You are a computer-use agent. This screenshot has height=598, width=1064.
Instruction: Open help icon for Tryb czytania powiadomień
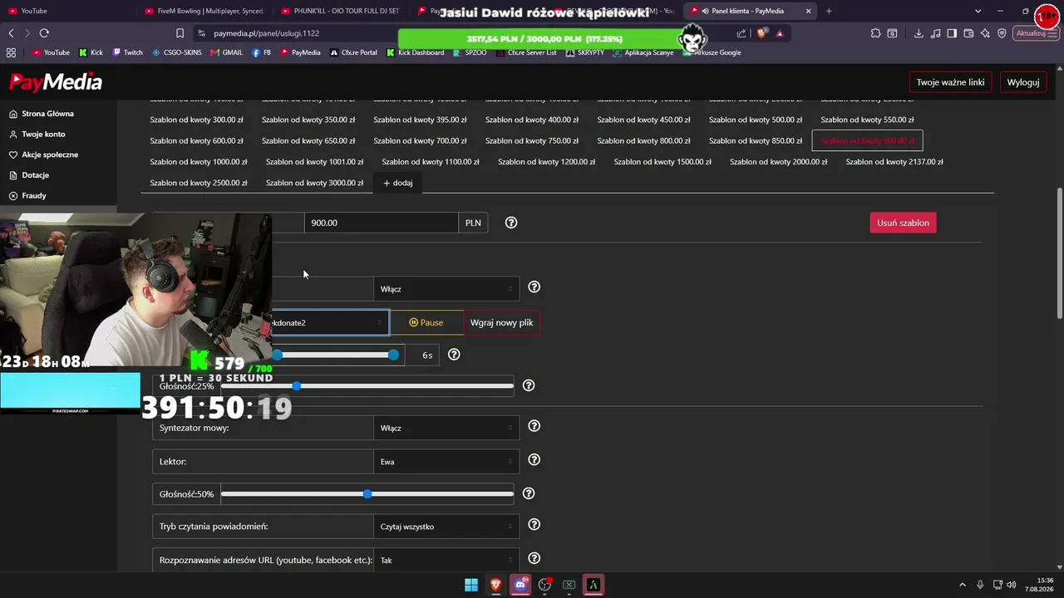coord(534,525)
